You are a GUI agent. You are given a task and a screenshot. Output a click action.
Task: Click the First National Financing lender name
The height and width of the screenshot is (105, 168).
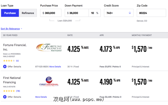(12, 80)
